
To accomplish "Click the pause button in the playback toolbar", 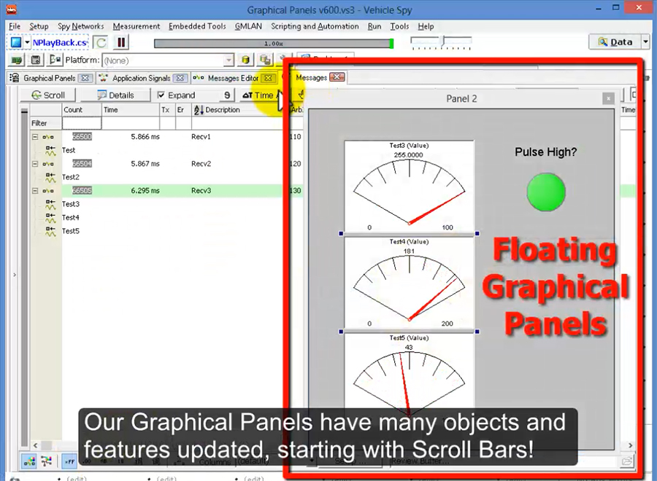I will [x=121, y=42].
